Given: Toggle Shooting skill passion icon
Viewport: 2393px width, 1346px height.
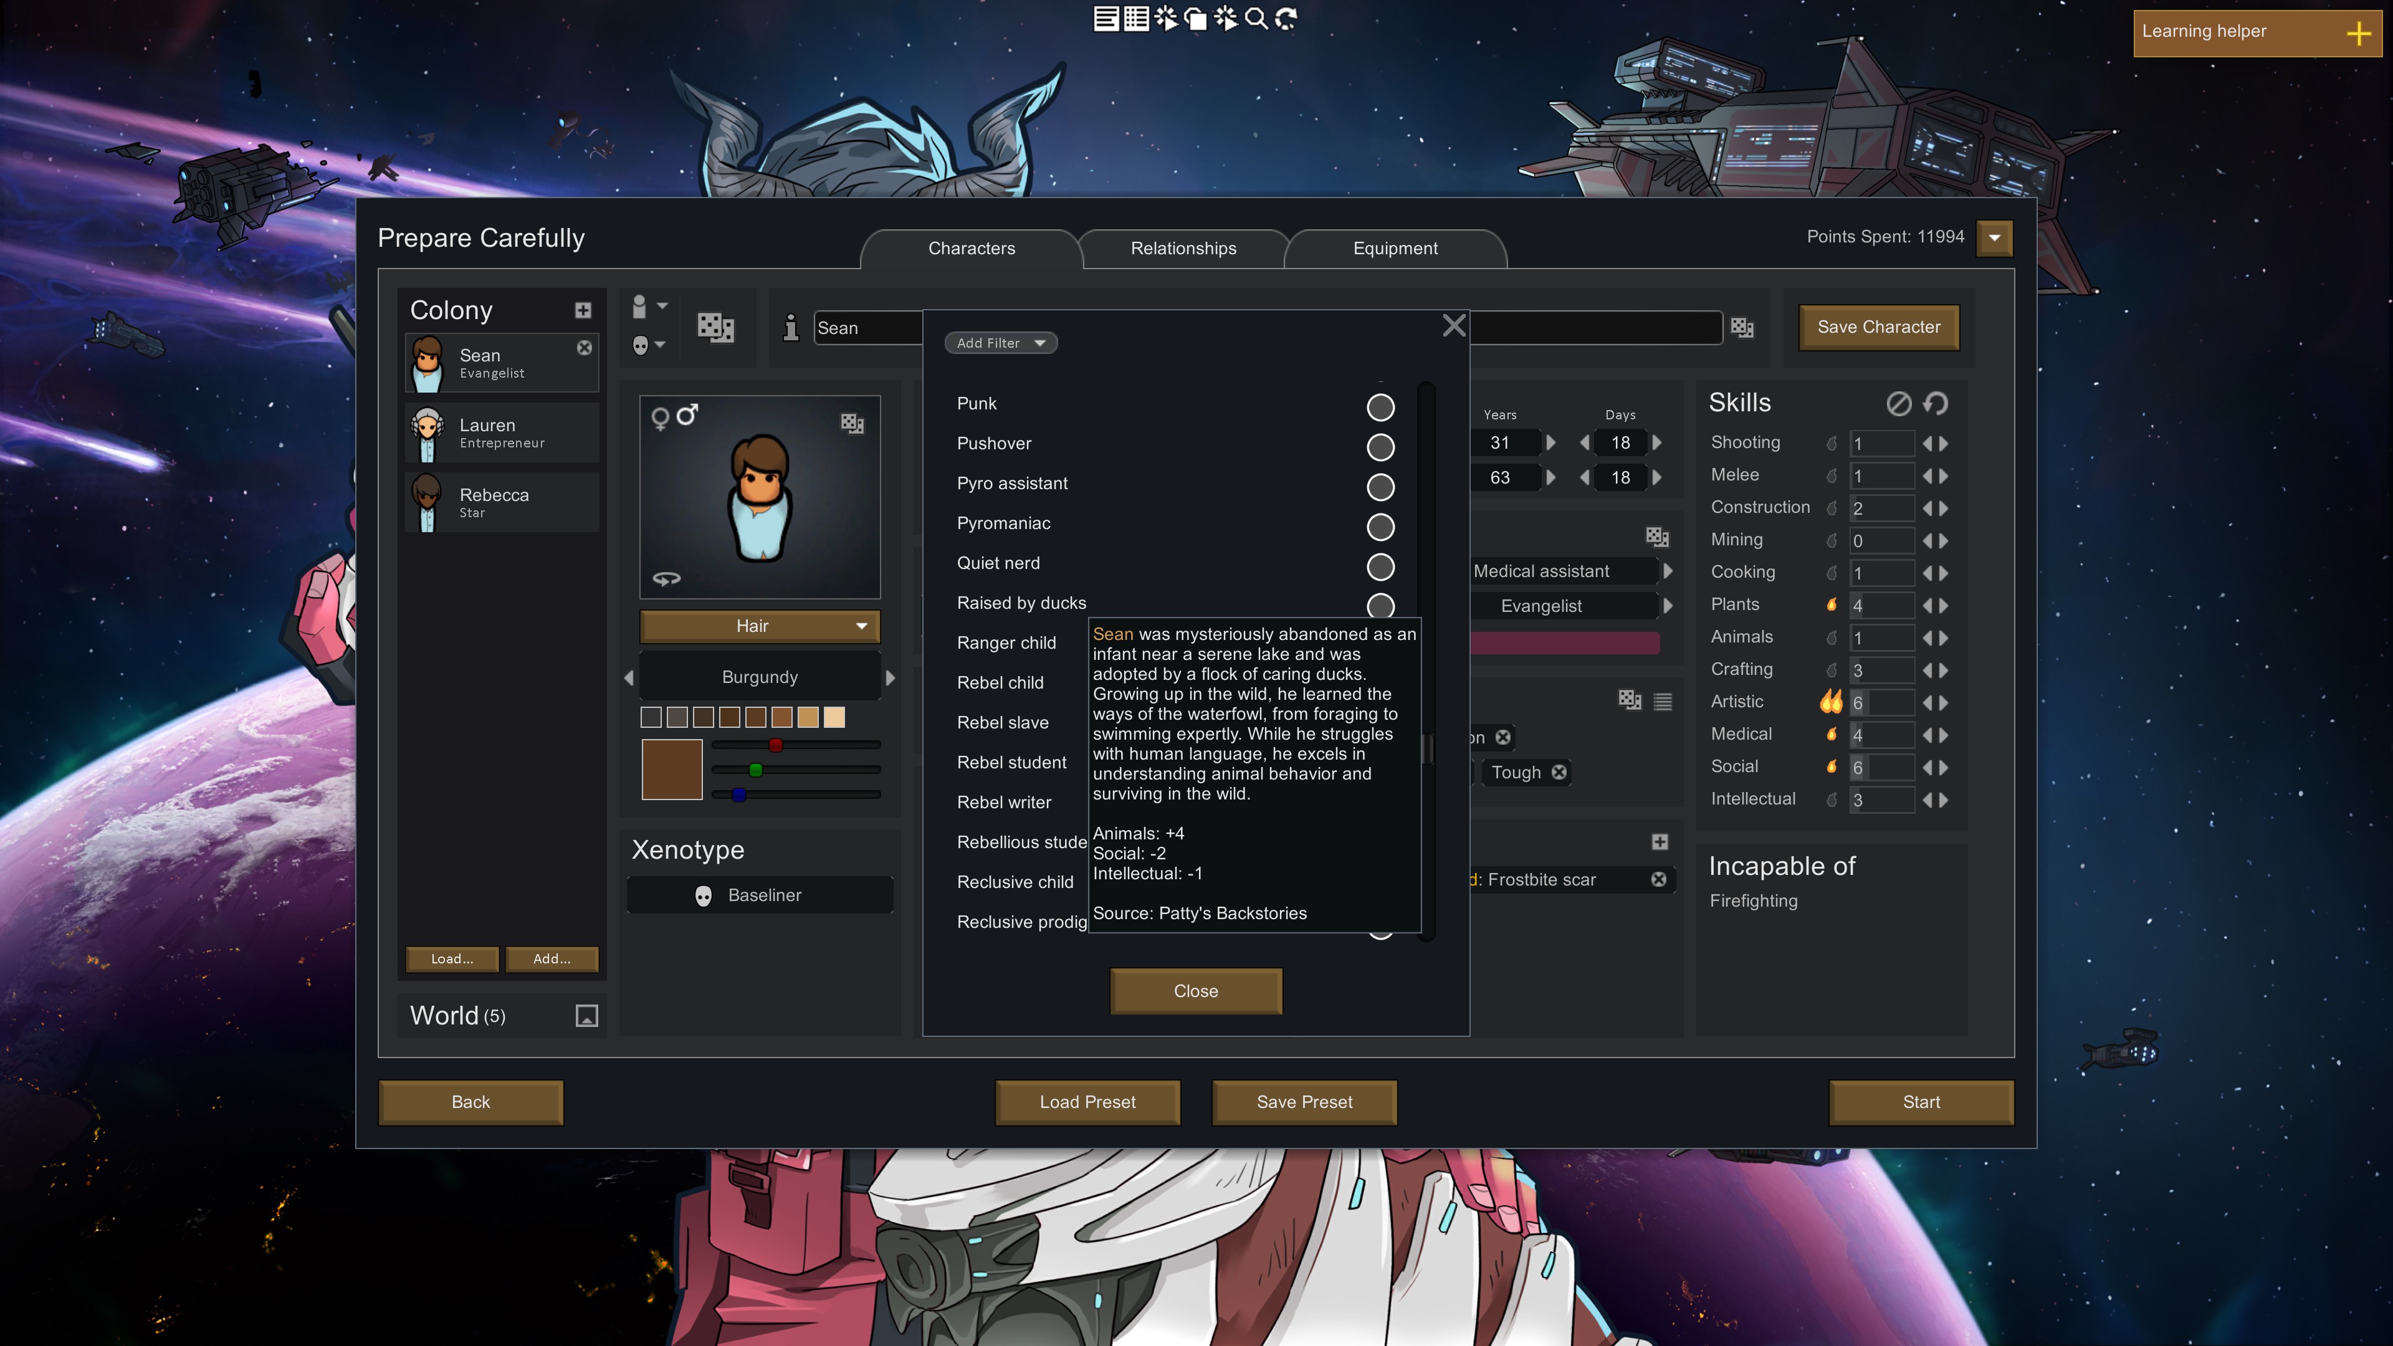Looking at the screenshot, I should point(1832,443).
